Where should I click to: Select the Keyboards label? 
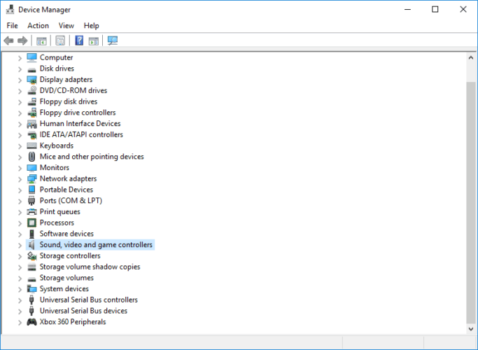[x=57, y=146]
